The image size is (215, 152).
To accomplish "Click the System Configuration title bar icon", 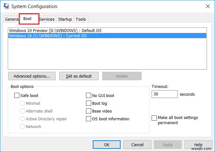I will coord(6,6).
